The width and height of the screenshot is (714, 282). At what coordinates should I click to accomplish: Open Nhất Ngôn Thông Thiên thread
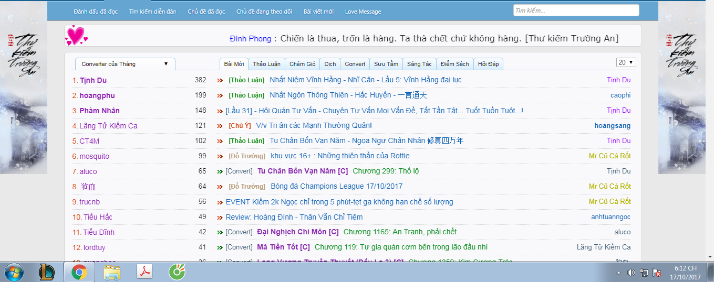(x=348, y=95)
